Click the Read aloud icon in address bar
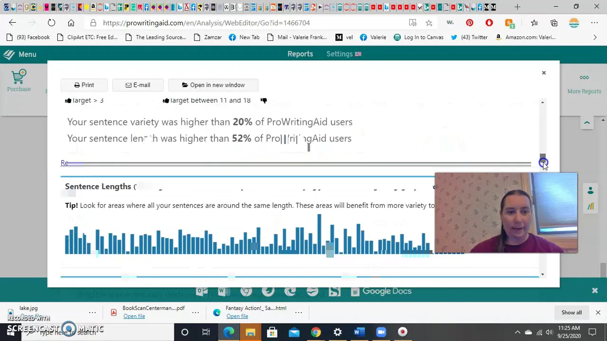Image resolution: width=607 pixels, height=341 pixels. (413, 23)
